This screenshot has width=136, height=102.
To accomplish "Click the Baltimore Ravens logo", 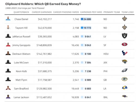I will [125, 96].
